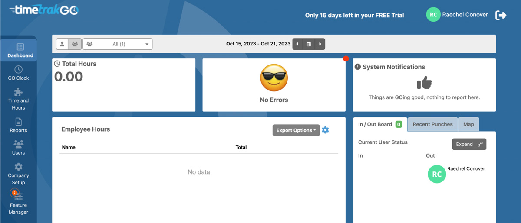Click the RC avatar in the header
Viewport: 521px width, 223px height.
pyautogui.click(x=433, y=15)
